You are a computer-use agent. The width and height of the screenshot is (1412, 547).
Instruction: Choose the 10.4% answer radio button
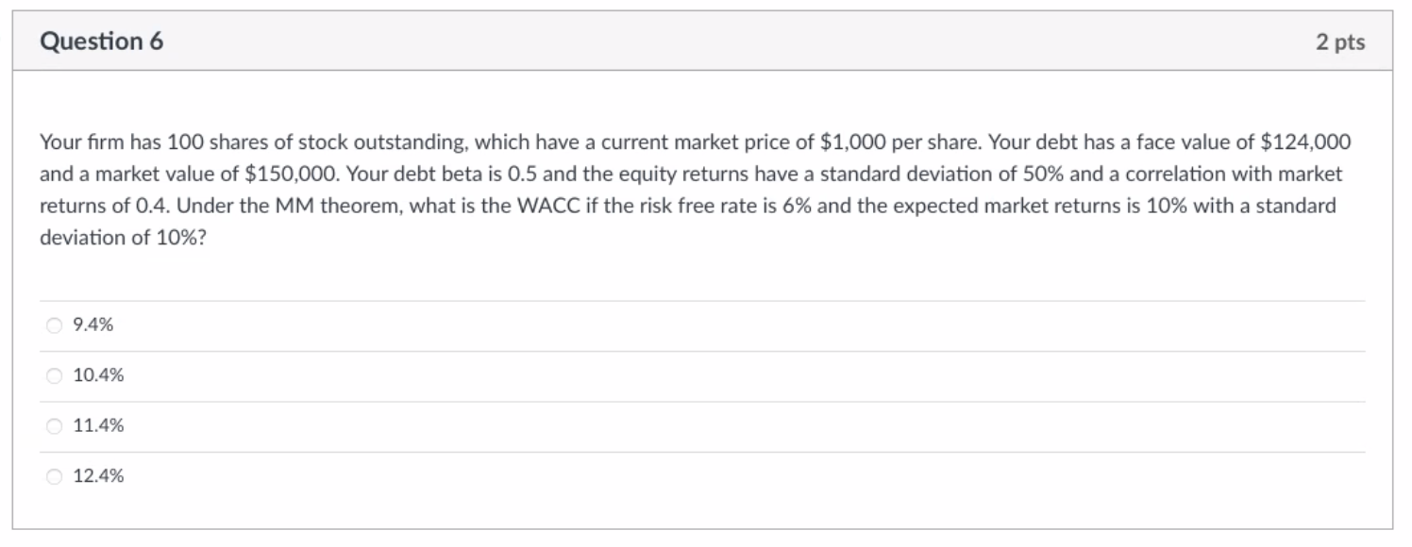[53, 375]
